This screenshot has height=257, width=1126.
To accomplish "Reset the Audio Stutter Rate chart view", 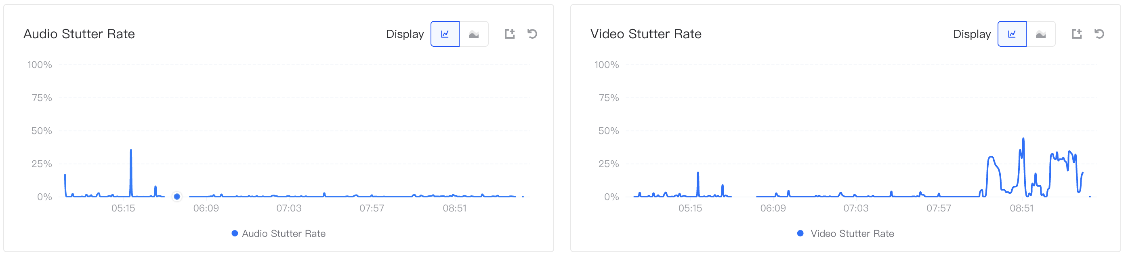I will [x=532, y=34].
